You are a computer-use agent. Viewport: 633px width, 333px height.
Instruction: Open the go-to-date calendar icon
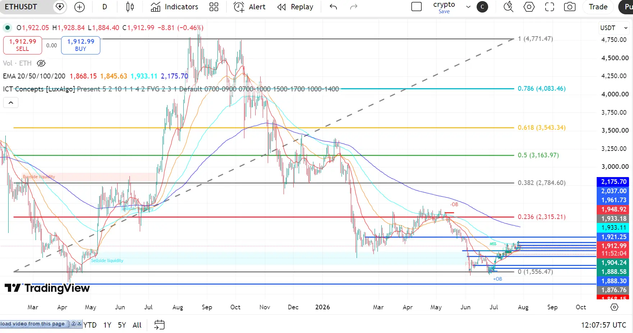(159, 325)
